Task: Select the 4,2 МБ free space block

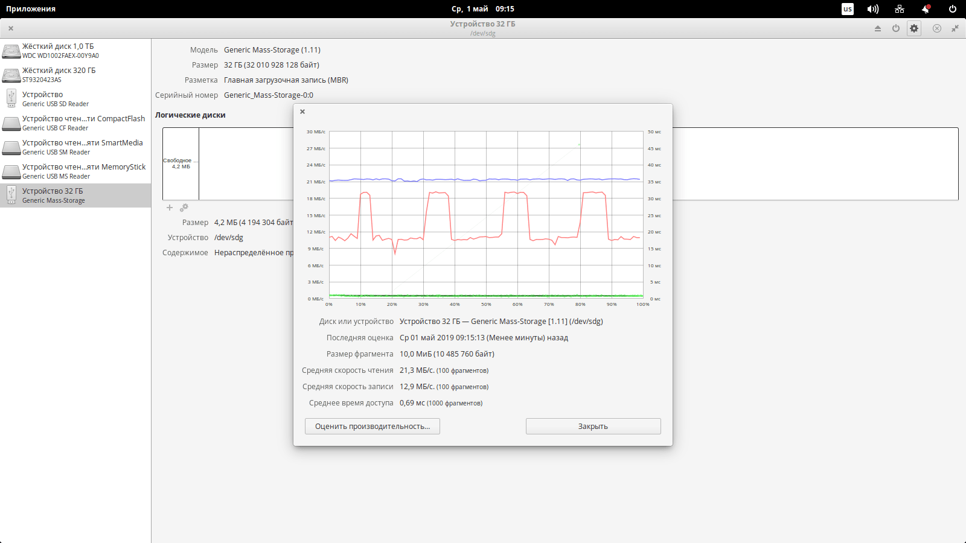Action: pyautogui.click(x=181, y=164)
